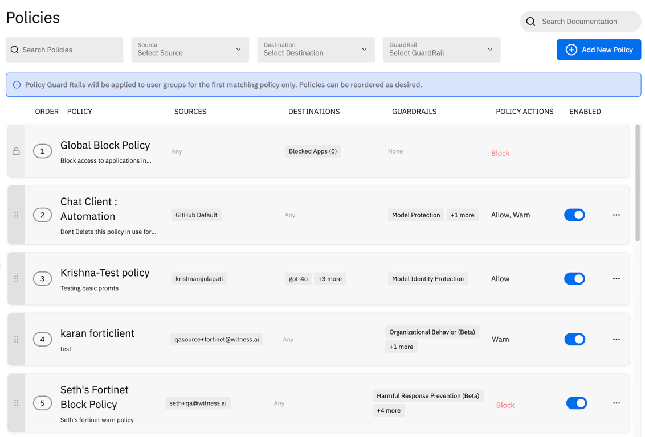
Task: Open three-dot menu for karan forticlient
Action: [x=616, y=339]
